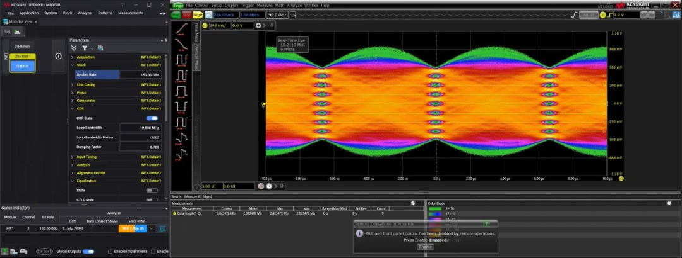Click the horizontal timebase clock icon
The image size is (682, 258).
click(x=269, y=186)
